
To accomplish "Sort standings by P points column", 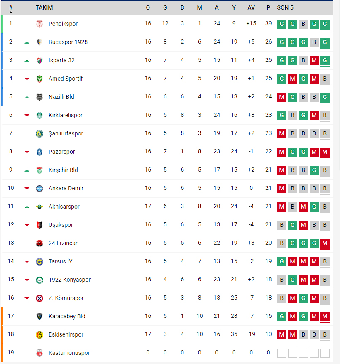I will pos(268,7).
